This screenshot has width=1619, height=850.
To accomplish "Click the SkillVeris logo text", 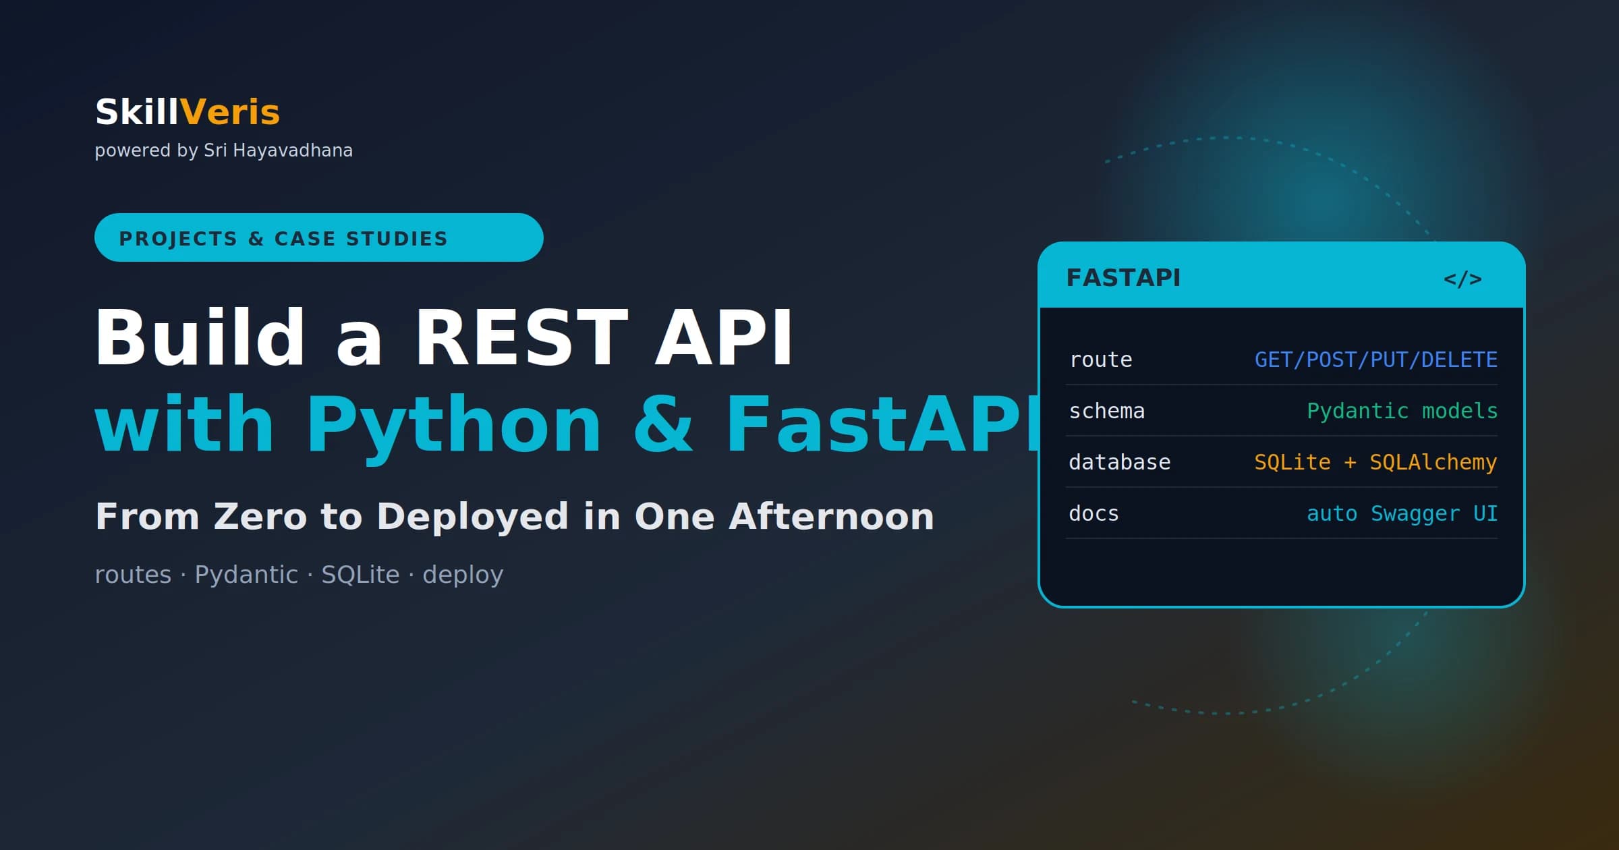I will pos(188,112).
